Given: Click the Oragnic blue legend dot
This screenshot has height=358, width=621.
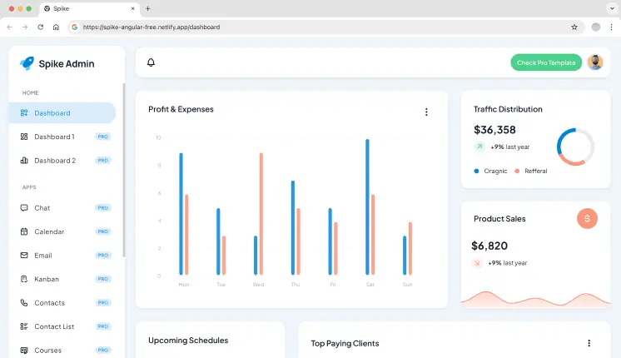Looking at the screenshot, I should (x=476, y=171).
